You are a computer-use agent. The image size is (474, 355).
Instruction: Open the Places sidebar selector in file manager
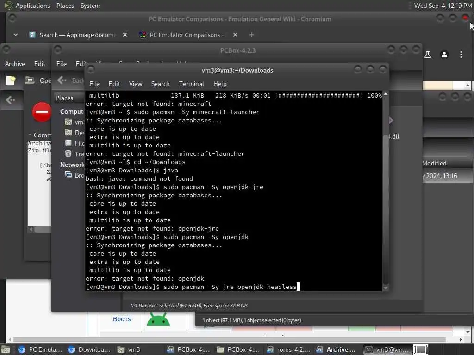pyautogui.click(x=69, y=98)
